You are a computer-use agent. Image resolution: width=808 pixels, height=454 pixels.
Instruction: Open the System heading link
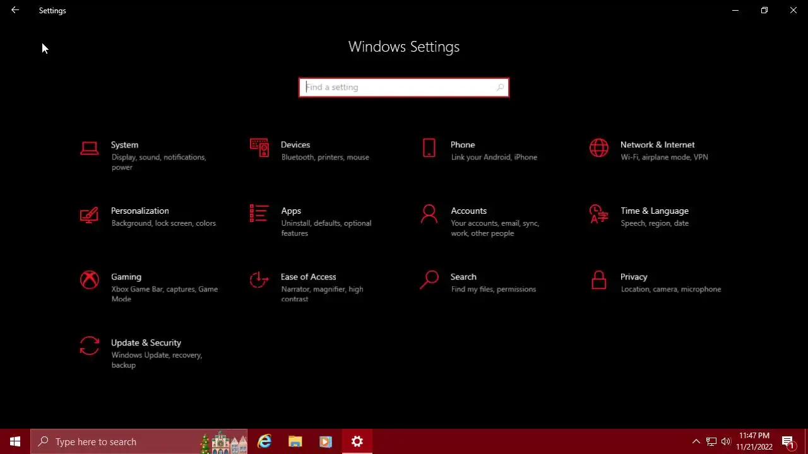(x=124, y=144)
